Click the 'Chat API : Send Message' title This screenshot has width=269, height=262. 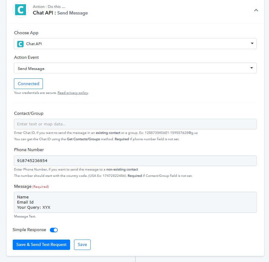point(60,13)
